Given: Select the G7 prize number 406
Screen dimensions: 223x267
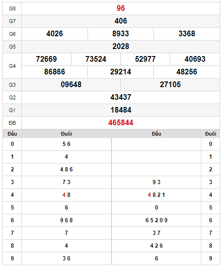Looking at the screenshot, I should 120,21.
